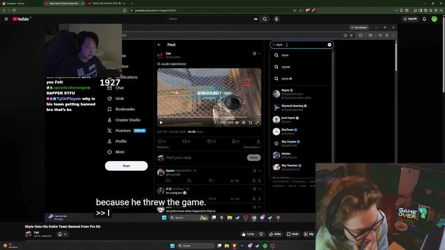Expand the Relevant replies sort dropdown
The width and height of the screenshot is (445, 250).
point(163,147)
